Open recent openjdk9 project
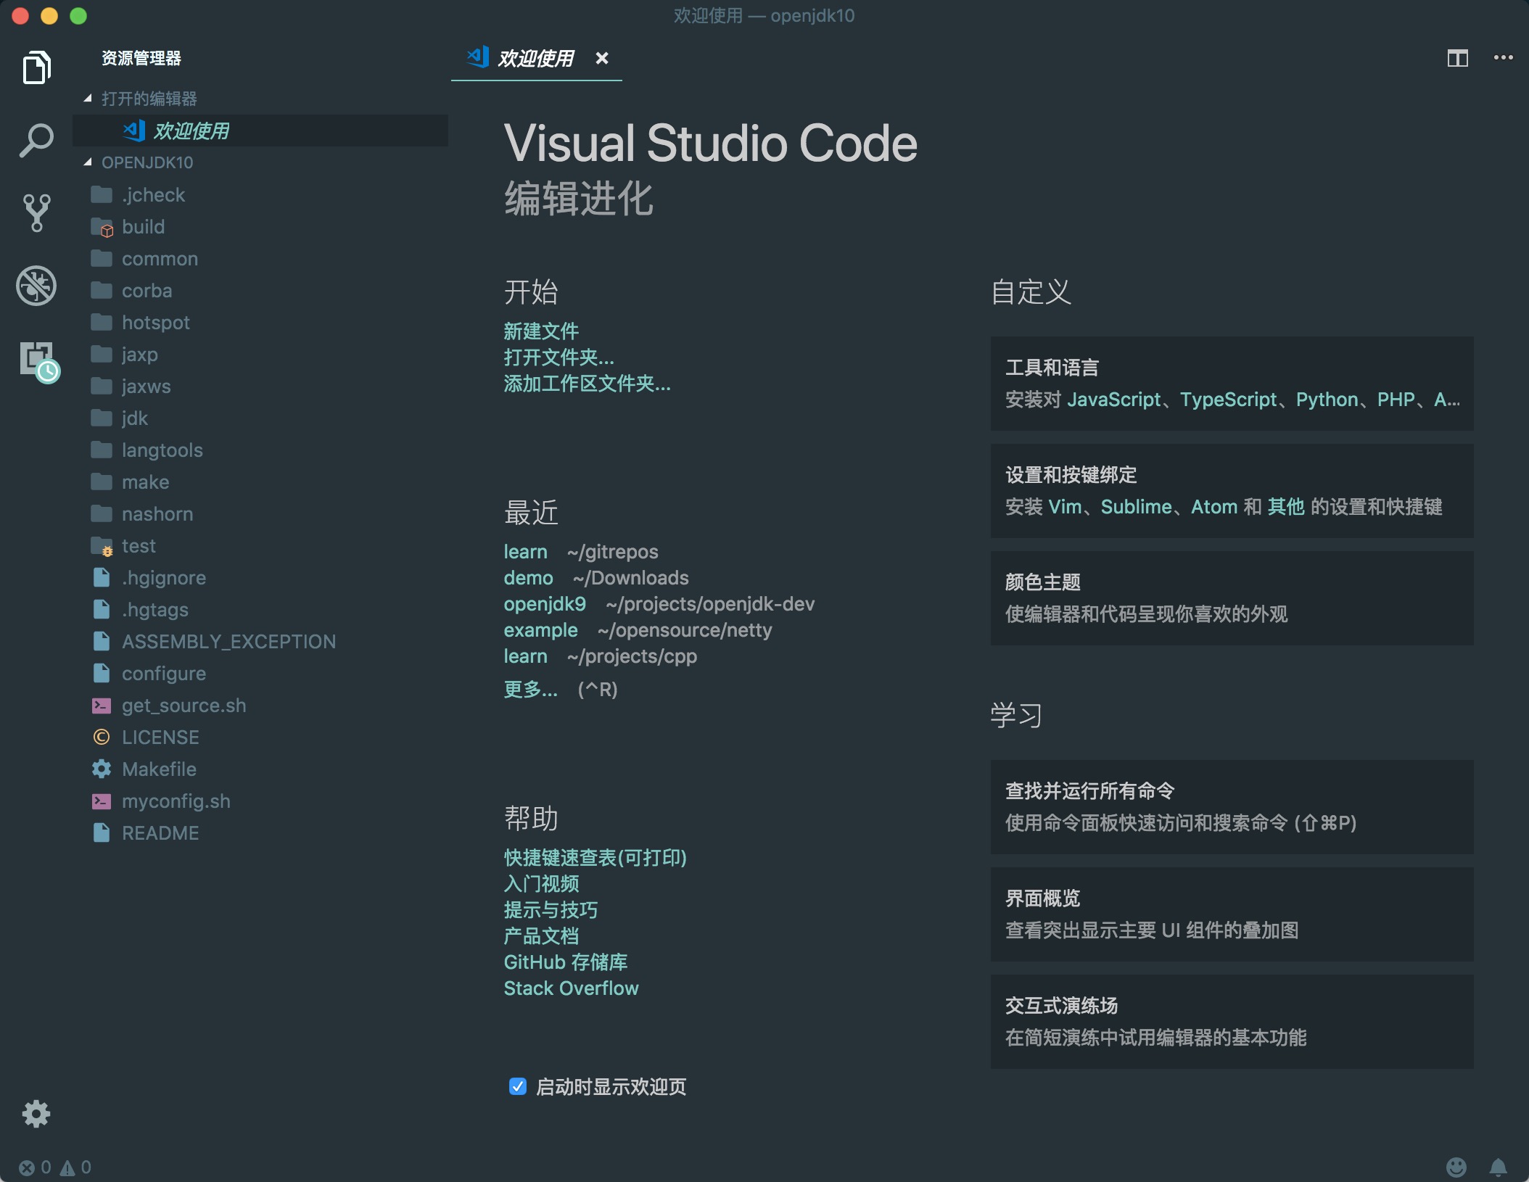Screen dimensions: 1529x1182 [545, 604]
